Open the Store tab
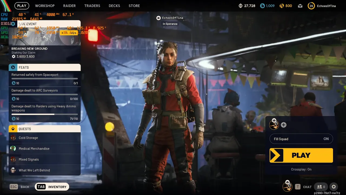This screenshot has width=346, height=195. pos(134,6)
